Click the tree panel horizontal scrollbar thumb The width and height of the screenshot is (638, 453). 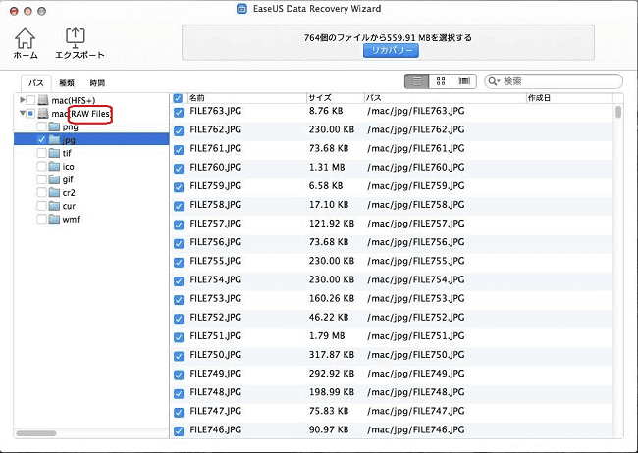tap(35, 433)
